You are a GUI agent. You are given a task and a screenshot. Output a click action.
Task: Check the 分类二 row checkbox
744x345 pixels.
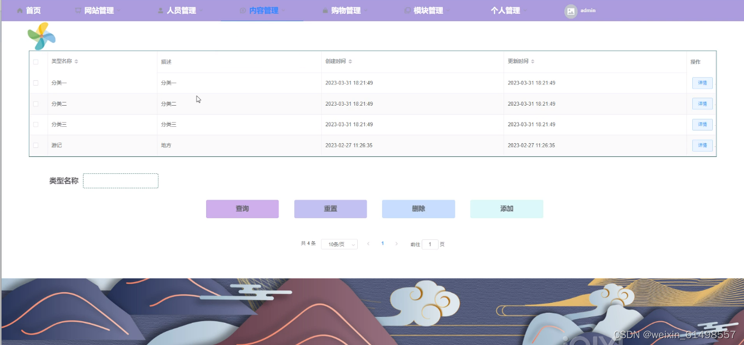[36, 104]
